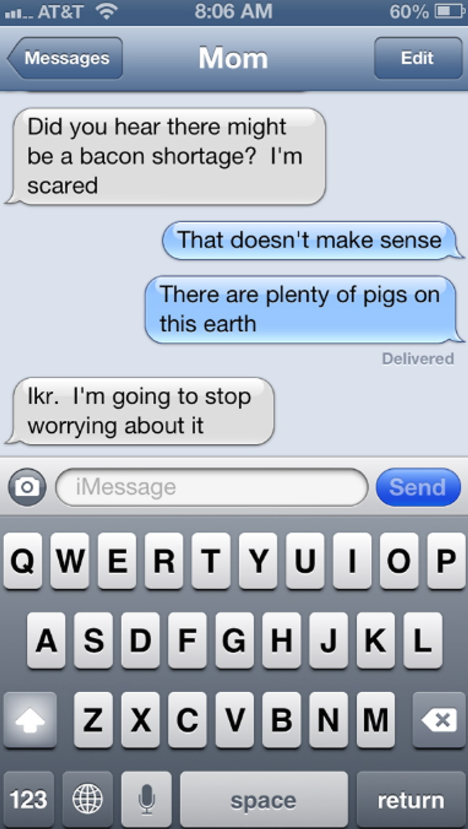Focus the iMessage text field
Image resolution: width=468 pixels, height=829 pixels.
click(x=212, y=487)
